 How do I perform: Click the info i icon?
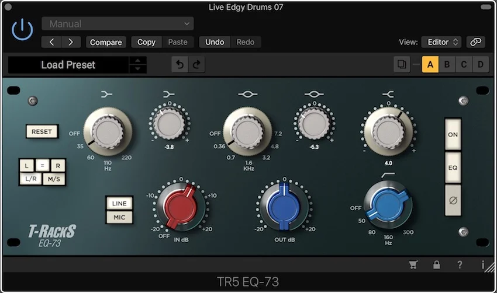(x=483, y=264)
